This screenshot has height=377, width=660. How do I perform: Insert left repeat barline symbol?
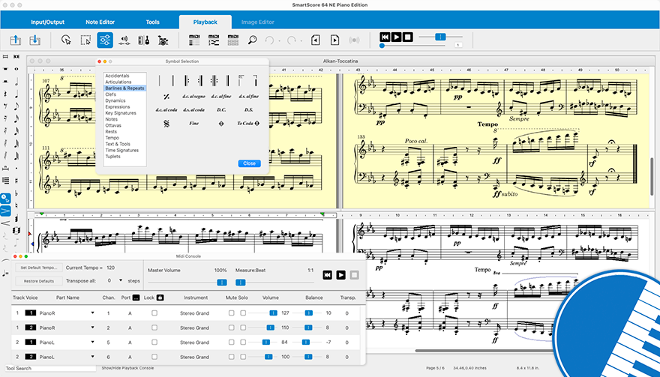pyautogui.click(x=186, y=80)
